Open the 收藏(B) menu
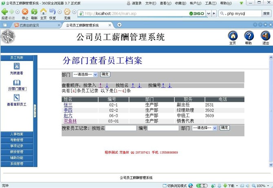Viewport: 273px width, 188px height. point(181,3)
